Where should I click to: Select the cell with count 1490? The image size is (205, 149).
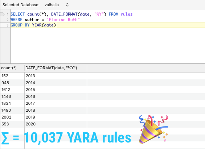coord(12,110)
